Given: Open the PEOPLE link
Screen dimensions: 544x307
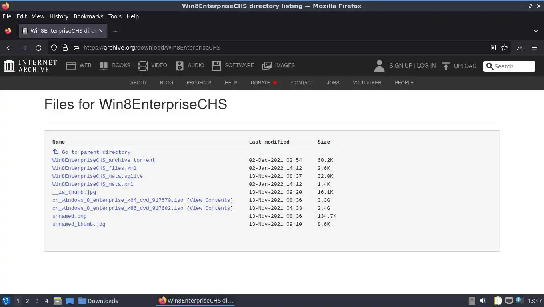Looking at the screenshot, I should click(x=404, y=83).
